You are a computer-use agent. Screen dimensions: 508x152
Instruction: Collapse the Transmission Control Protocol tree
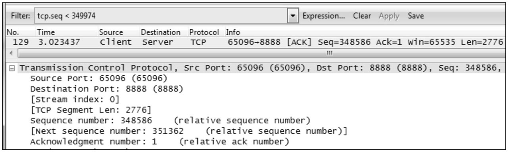pyautogui.click(x=14, y=68)
